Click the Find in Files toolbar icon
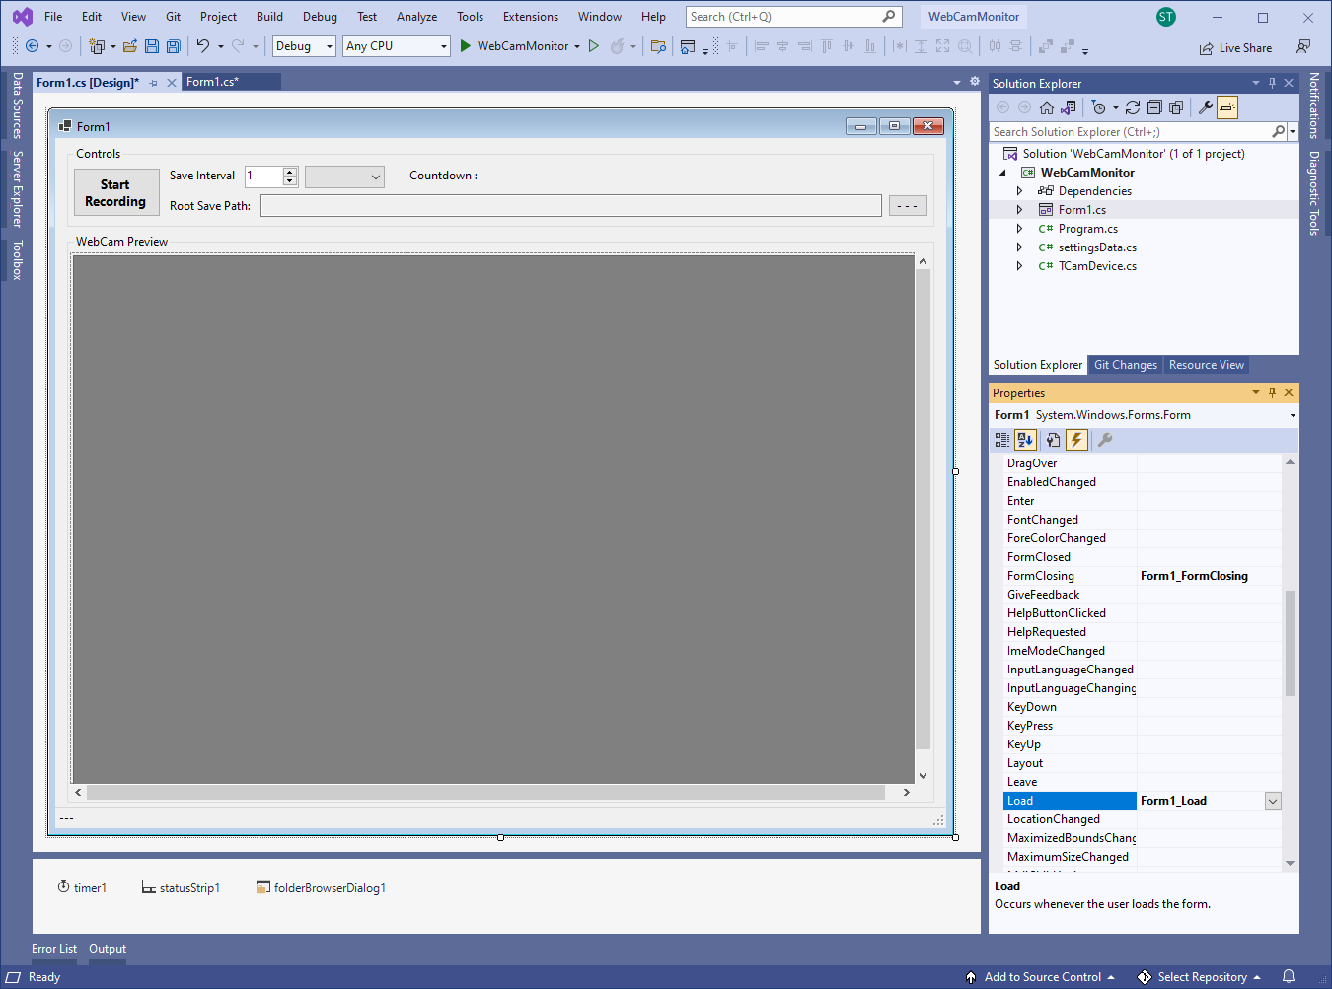 click(658, 46)
